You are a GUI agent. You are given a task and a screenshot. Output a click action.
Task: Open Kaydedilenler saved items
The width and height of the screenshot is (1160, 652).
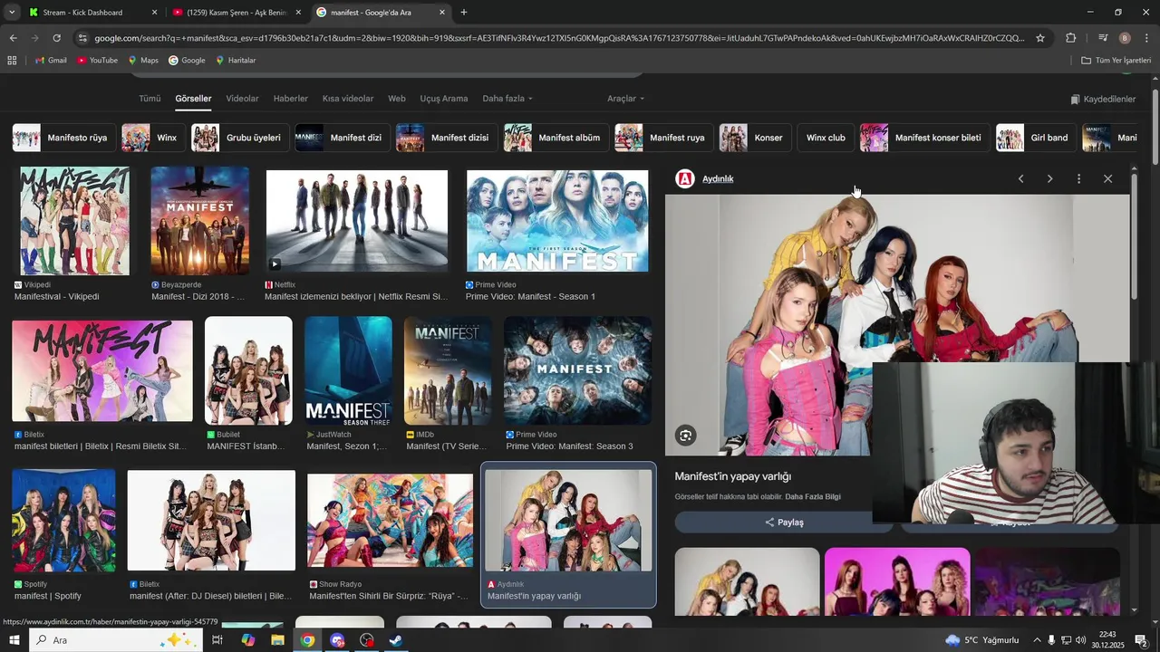click(x=1103, y=99)
